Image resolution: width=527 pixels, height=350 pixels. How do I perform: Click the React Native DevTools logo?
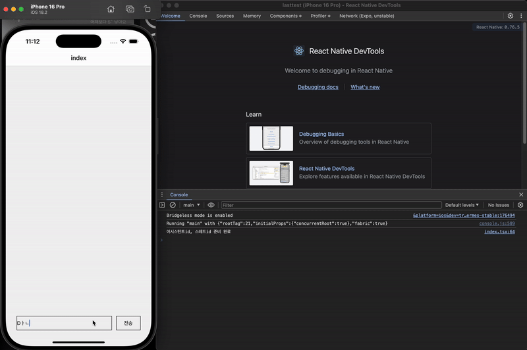pos(299,51)
